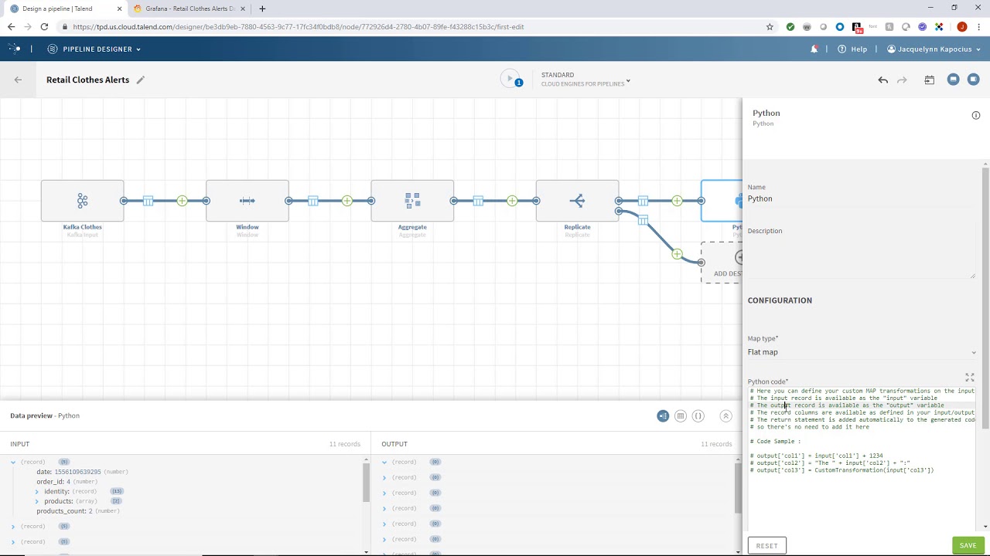Switch data preview to table view
The width and height of the screenshot is (990, 556).
[x=681, y=415]
